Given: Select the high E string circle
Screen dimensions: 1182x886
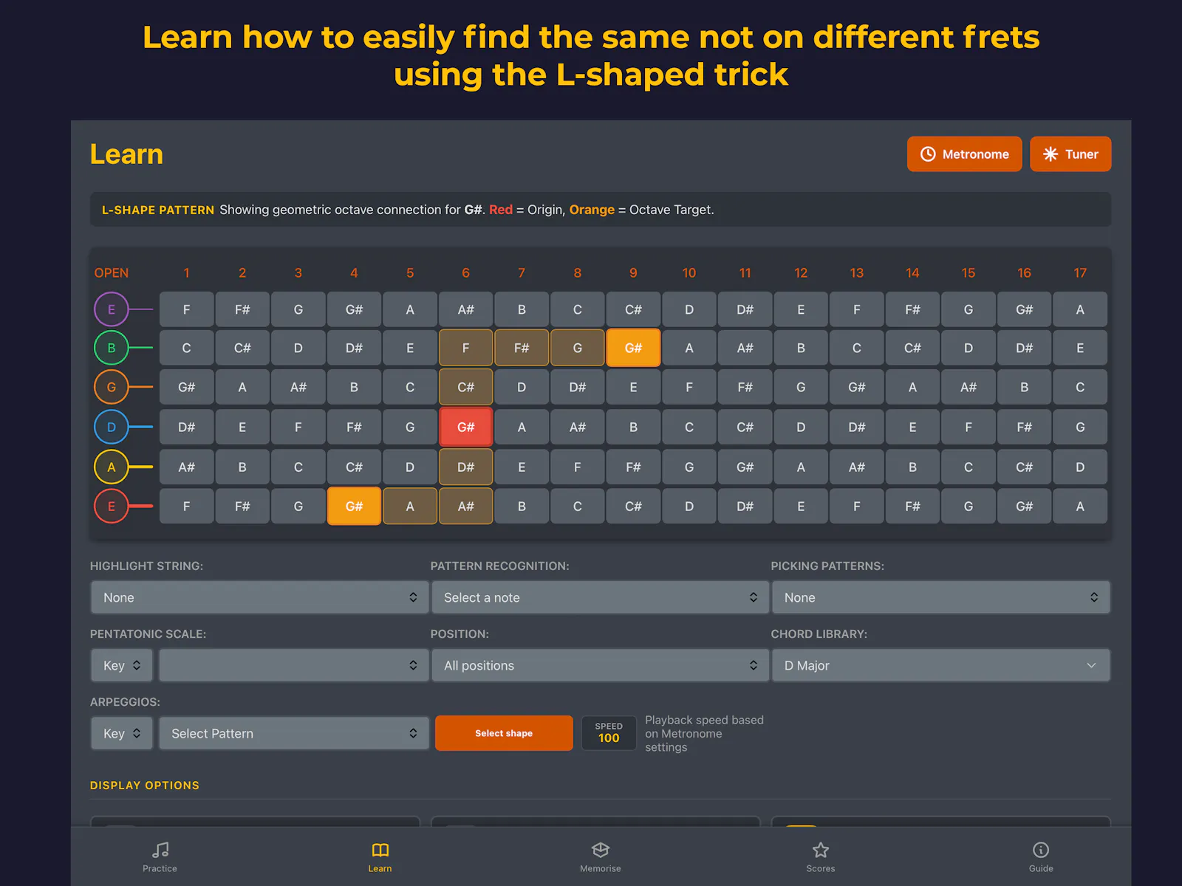Looking at the screenshot, I should tap(112, 309).
